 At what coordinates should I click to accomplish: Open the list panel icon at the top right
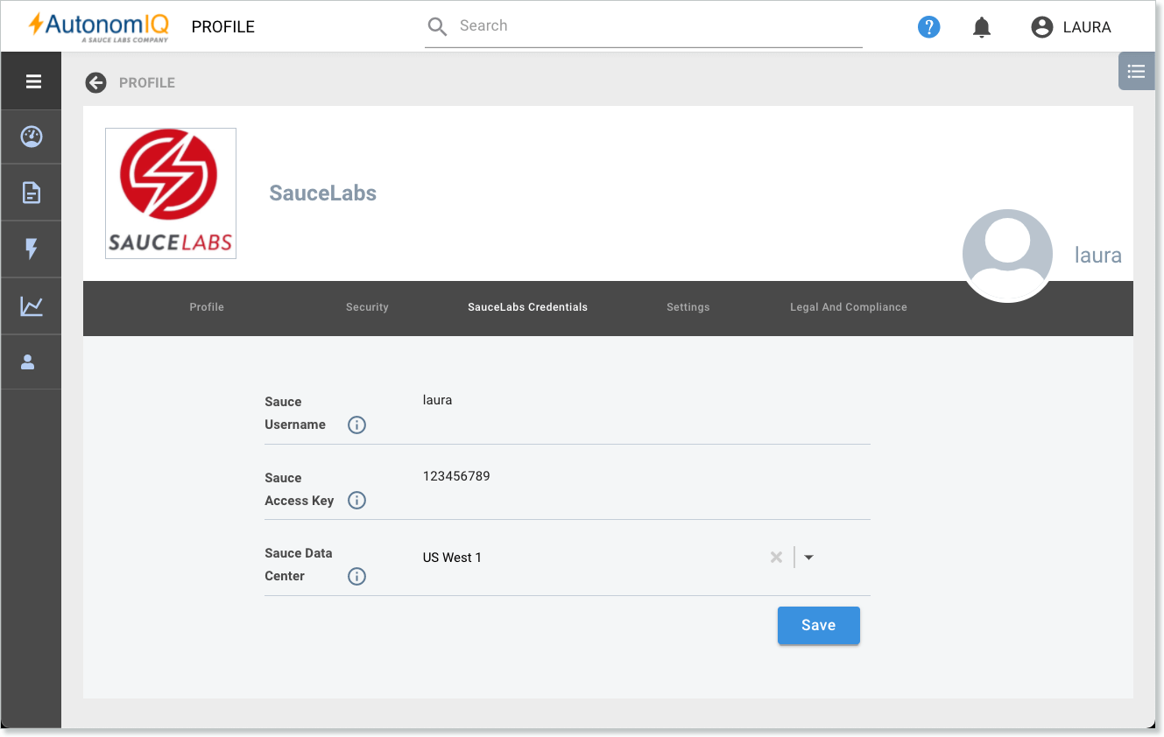1136,71
